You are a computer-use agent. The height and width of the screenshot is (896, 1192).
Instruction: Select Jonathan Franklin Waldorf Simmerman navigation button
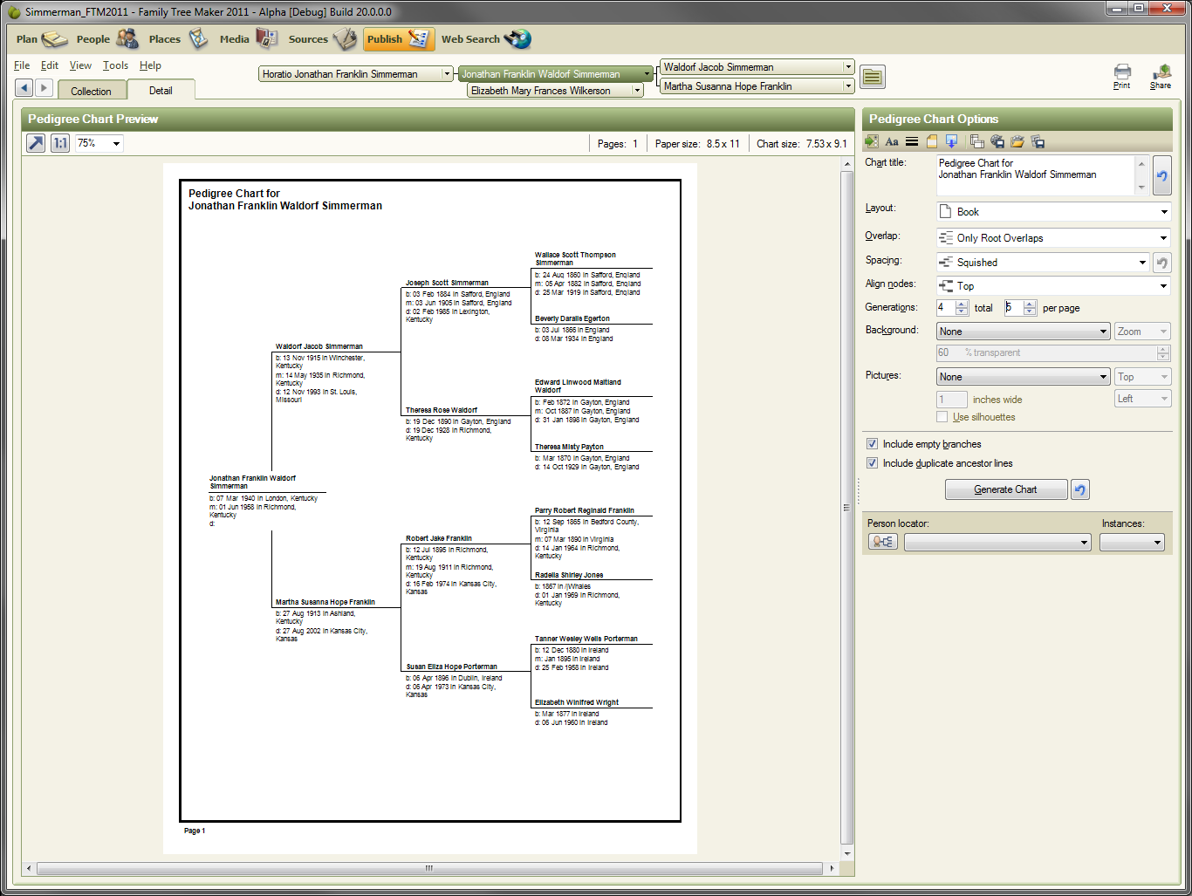(x=556, y=74)
